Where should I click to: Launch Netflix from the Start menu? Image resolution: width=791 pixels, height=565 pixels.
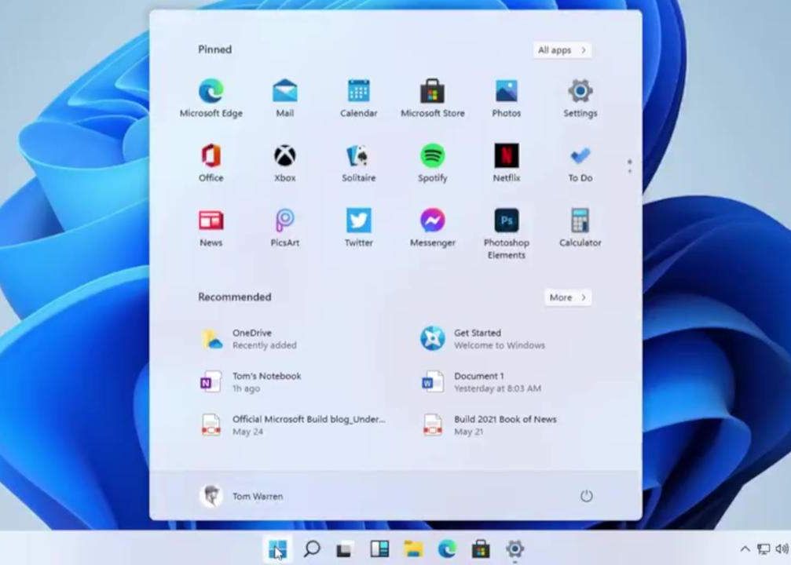pos(506,155)
